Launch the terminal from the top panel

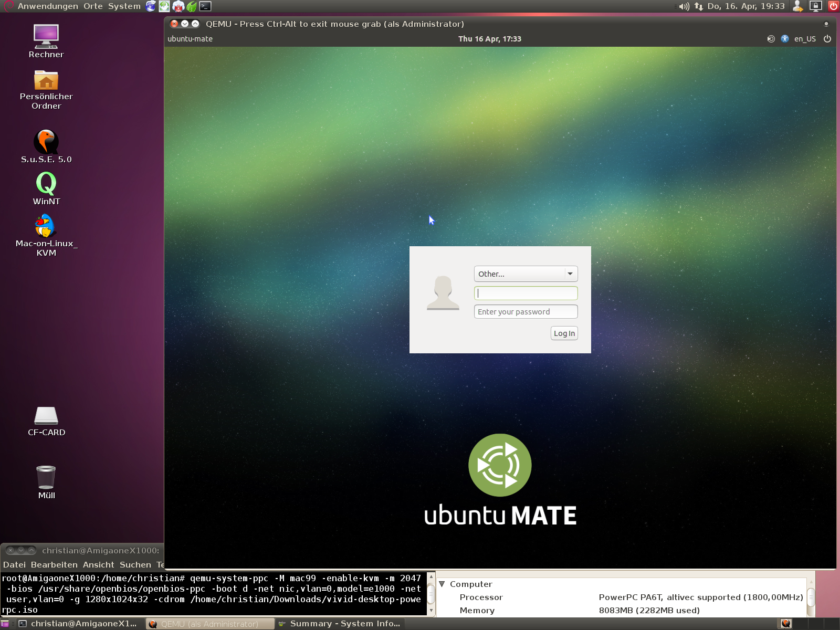coord(205,6)
